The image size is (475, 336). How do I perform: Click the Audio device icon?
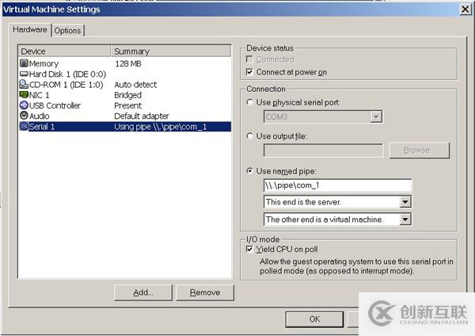point(24,116)
